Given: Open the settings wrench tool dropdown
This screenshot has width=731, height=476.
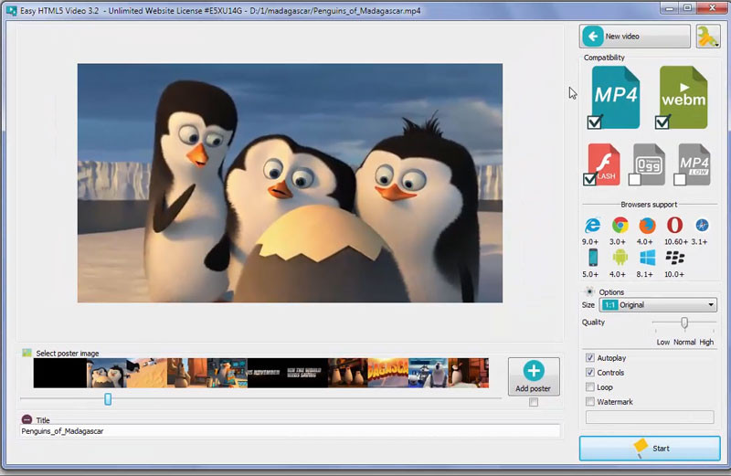Looking at the screenshot, I should click(707, 36).
